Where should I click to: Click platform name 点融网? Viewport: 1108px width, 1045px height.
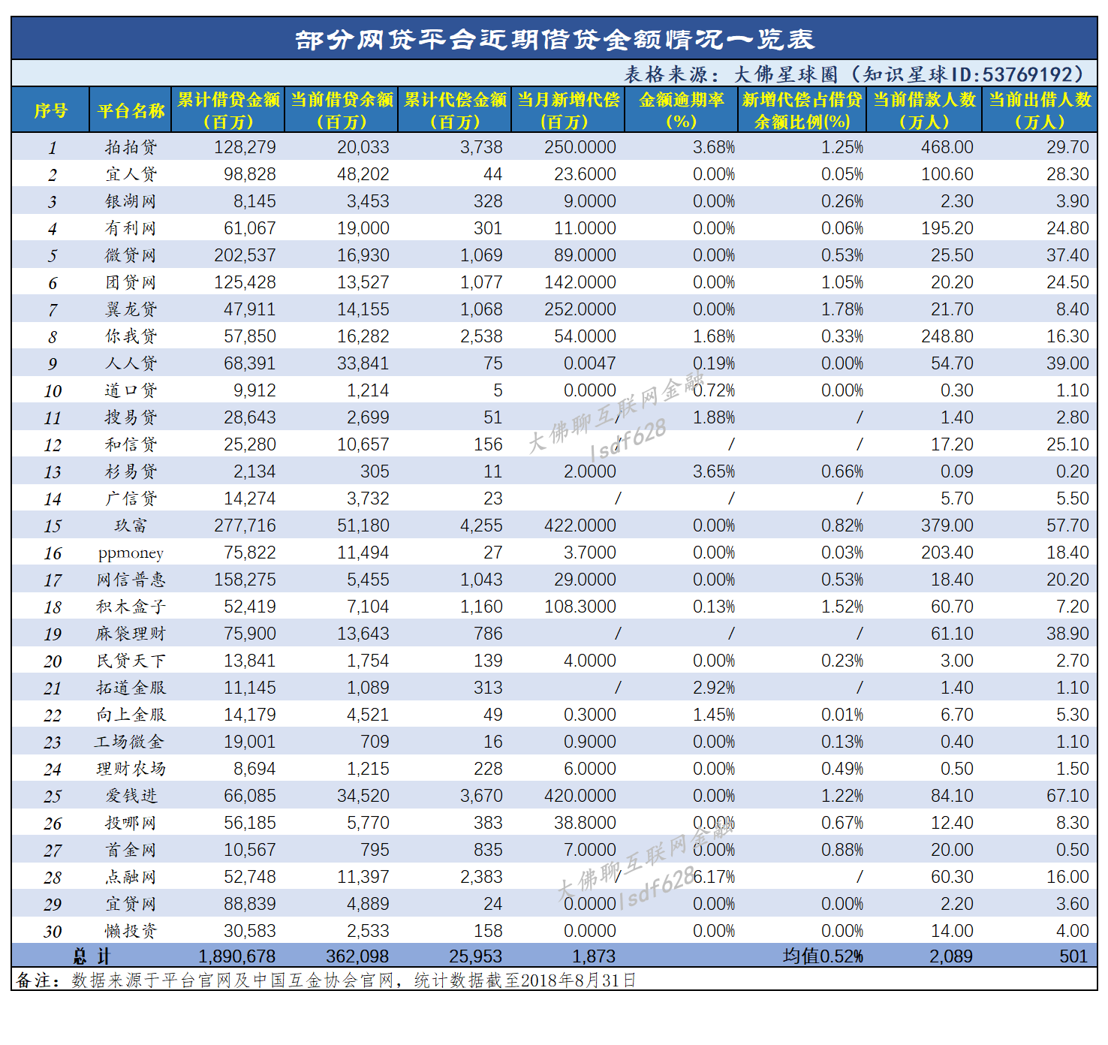tap(131, 877)
